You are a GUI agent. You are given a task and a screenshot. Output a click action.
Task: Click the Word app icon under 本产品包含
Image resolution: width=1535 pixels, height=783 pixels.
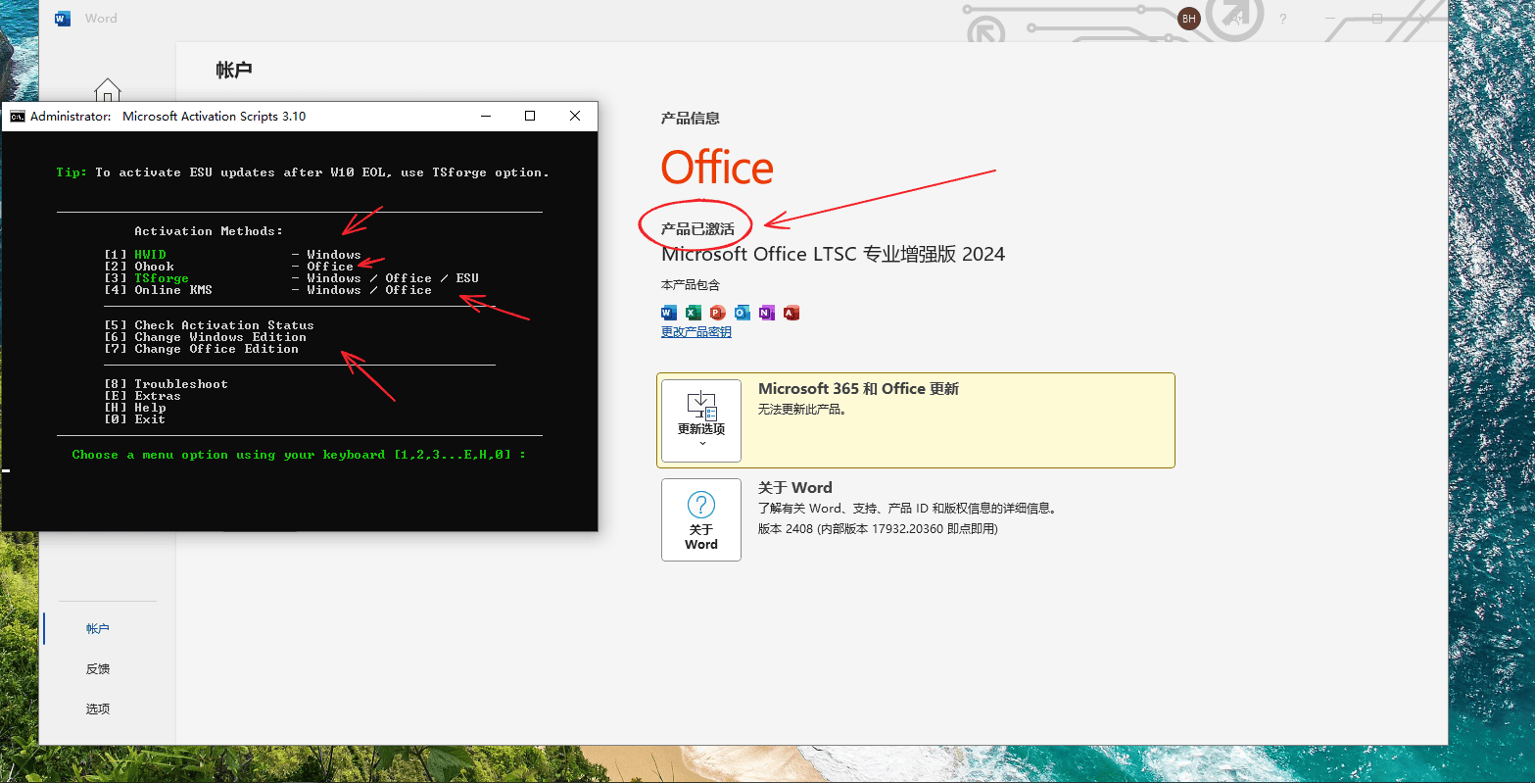tap(669, 313)
